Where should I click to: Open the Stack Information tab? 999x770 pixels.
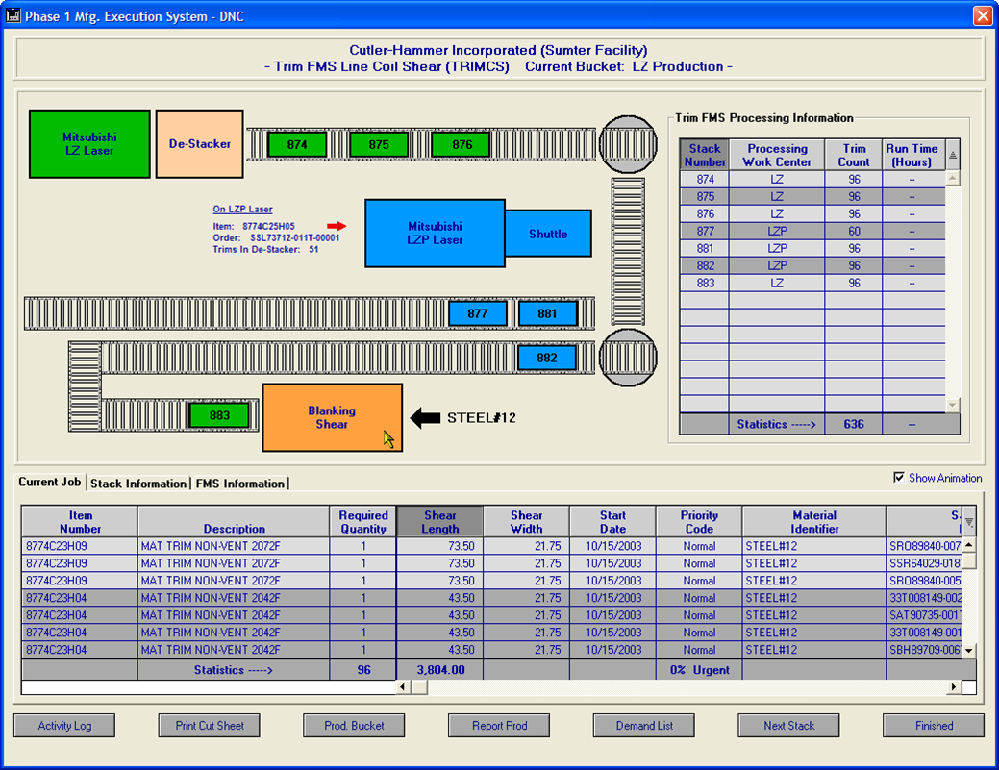tap(138, 484)
